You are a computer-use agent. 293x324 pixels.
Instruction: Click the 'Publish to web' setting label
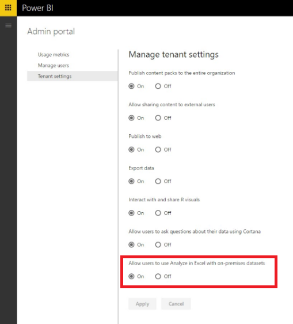click(145, 137)
